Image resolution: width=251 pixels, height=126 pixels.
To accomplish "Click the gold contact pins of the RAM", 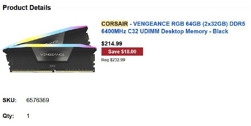I will (x=50, y=71).
